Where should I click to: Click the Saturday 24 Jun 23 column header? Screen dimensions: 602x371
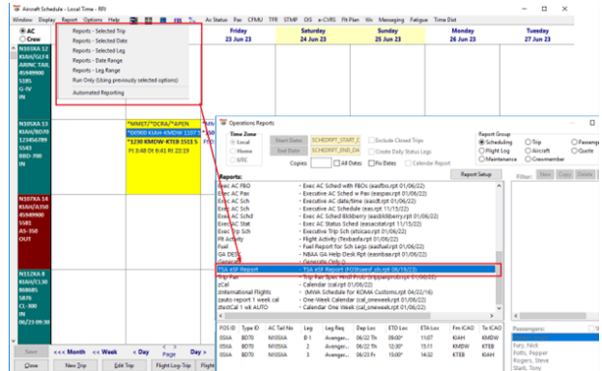pyautogui.click(x=313, y=35)
